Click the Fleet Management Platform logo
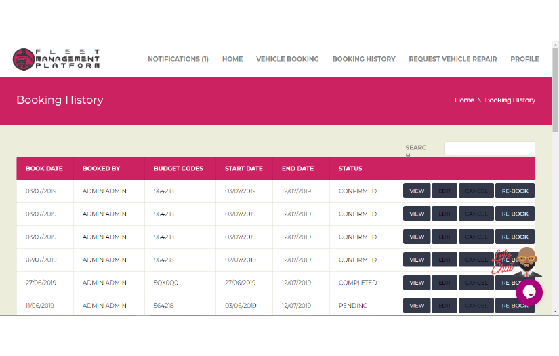The width and height of the screenshot is (559, 356). (56, 59)
